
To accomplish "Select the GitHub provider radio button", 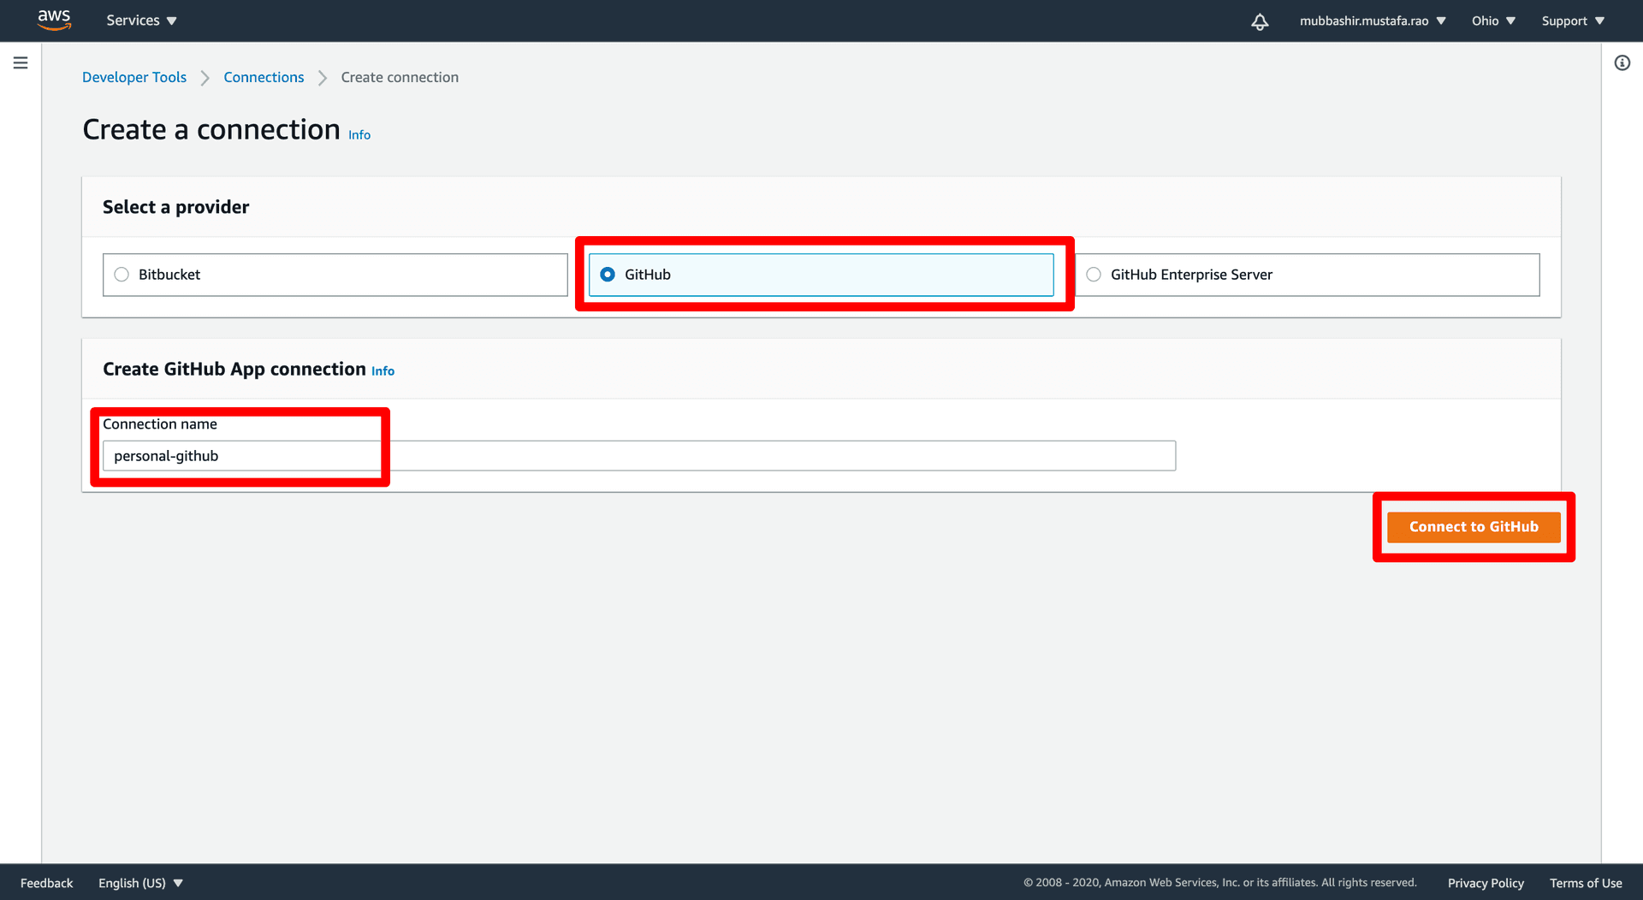I will coord(608,275).
